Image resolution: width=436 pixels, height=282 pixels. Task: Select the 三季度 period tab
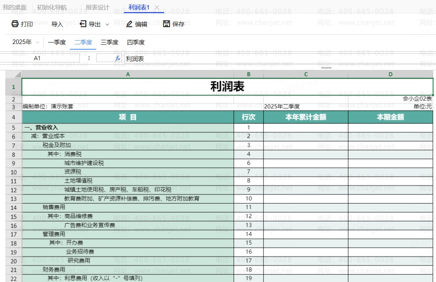110,42
